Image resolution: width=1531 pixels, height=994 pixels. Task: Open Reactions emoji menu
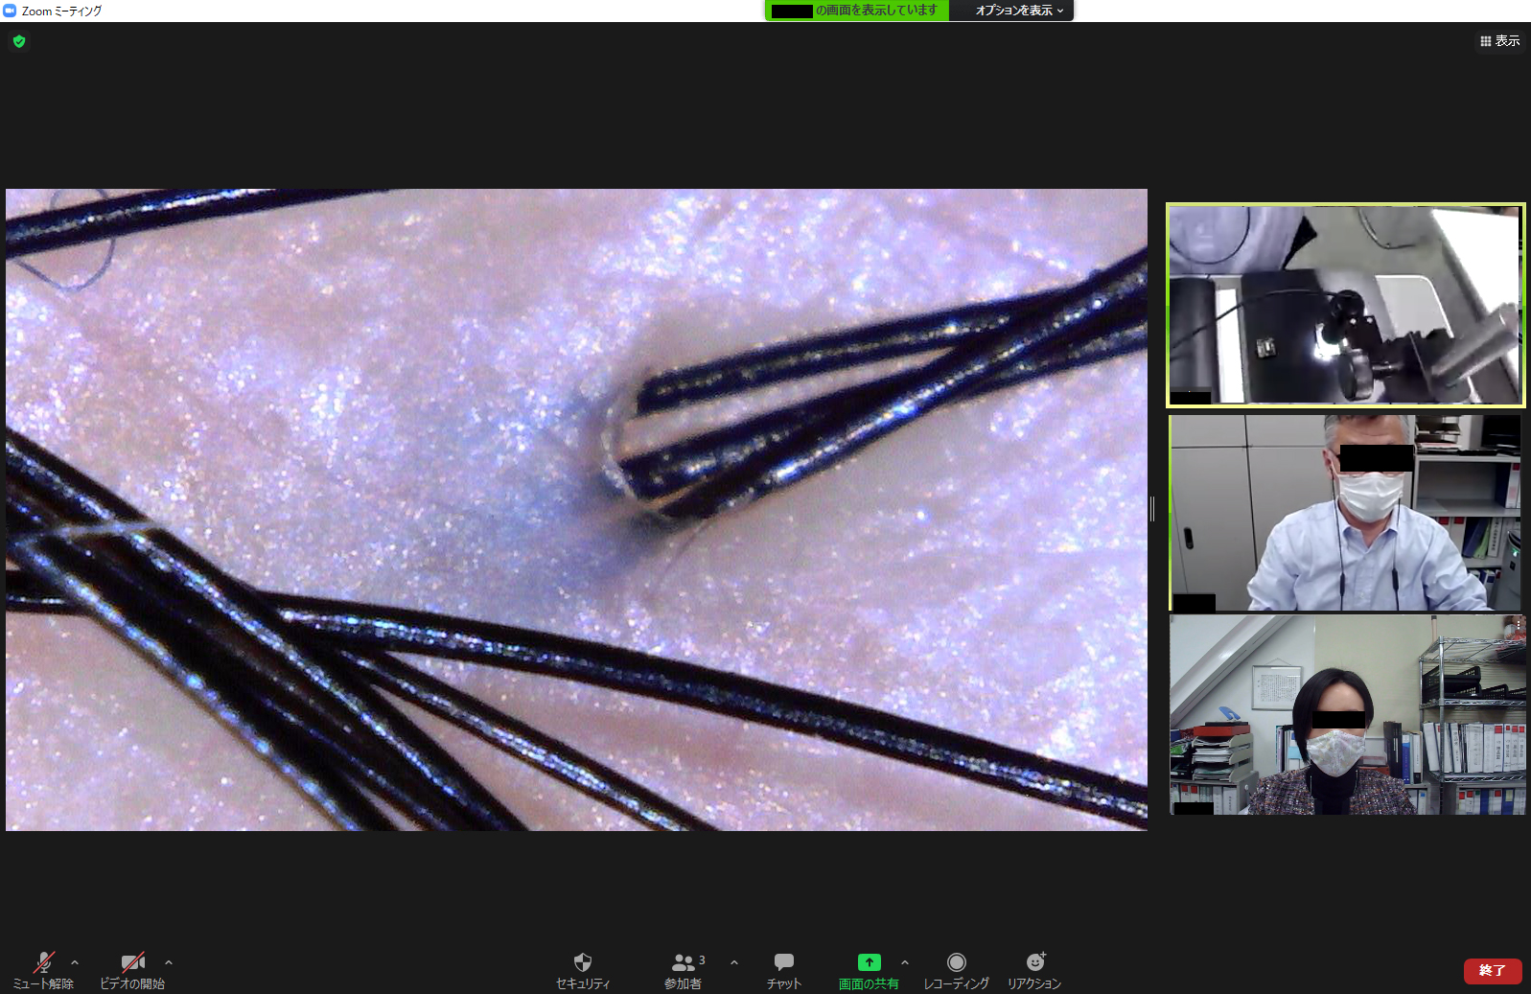click(x=1034, y=970)
